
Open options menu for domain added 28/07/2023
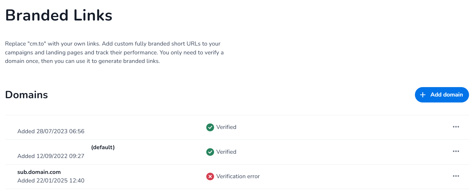tap(456, 127)
